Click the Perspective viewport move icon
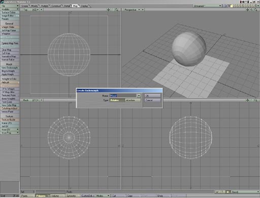 click(248, 10)
